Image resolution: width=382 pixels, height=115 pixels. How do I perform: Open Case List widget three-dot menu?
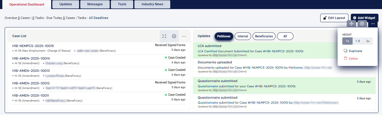(x=184, y=36)
